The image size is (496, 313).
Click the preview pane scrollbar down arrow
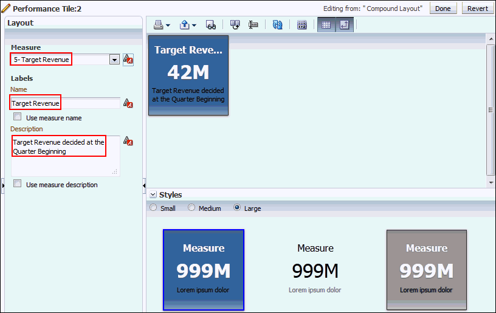[491, 183]
